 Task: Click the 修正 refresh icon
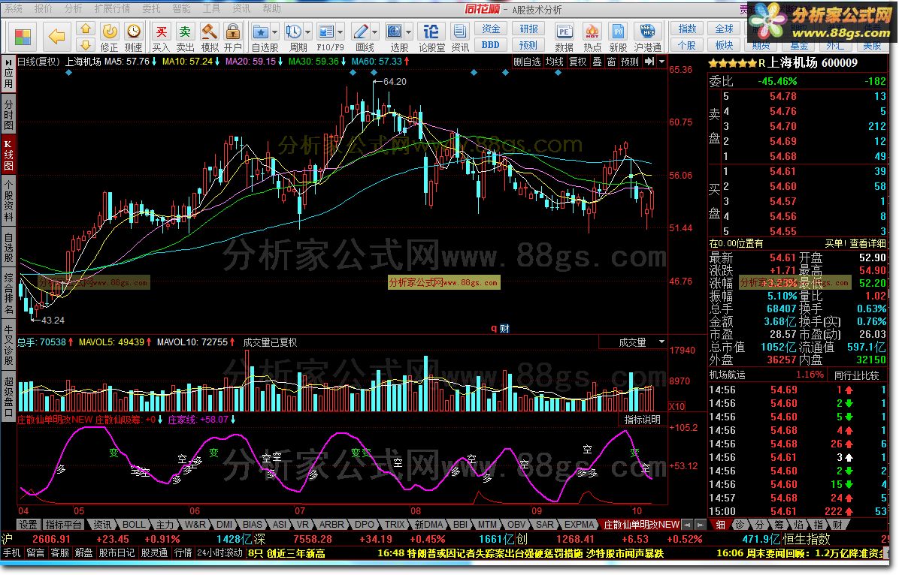pos(109,31)
